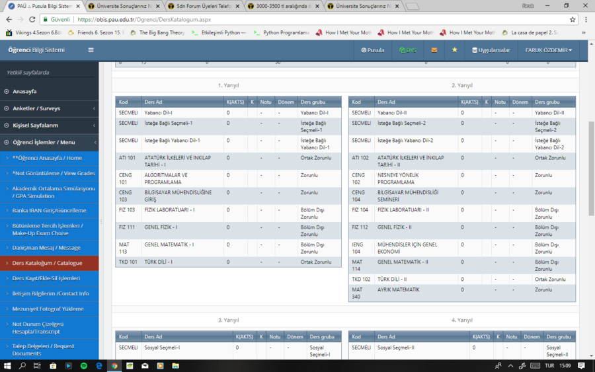Show more bookmarks with double chevron
The image size is (595, 372).
point(584,32)
